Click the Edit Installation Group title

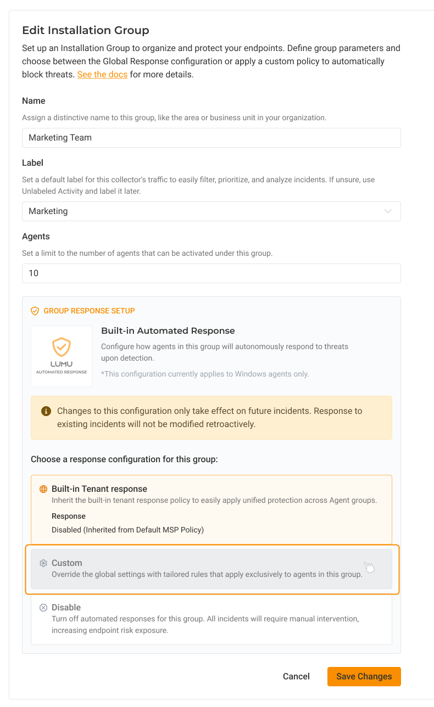pyautogui.click(x=86, y=30)
